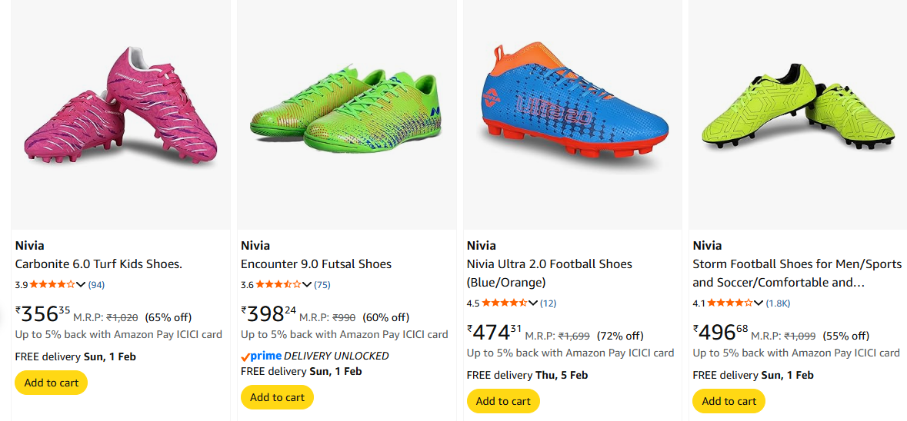
Task: Expand rating chevron for Storm Football Shoes
Action: coord(759,303)
